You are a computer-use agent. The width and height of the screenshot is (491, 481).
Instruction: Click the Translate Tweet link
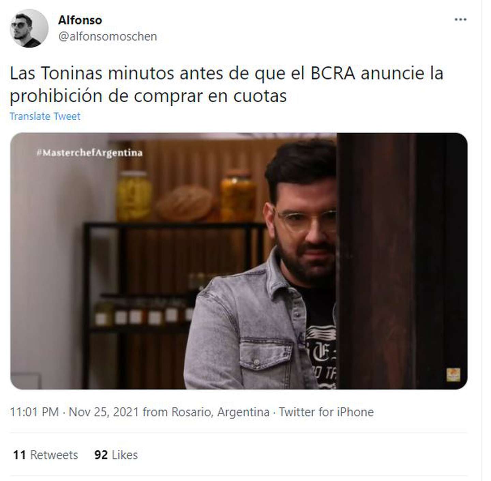tap(45, 116)
